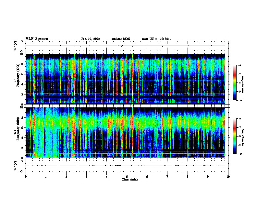This screenshot has width=257, height=198.
Task: Click the 'ch.3(V)' waveform axis label
Action: (15, 166)
